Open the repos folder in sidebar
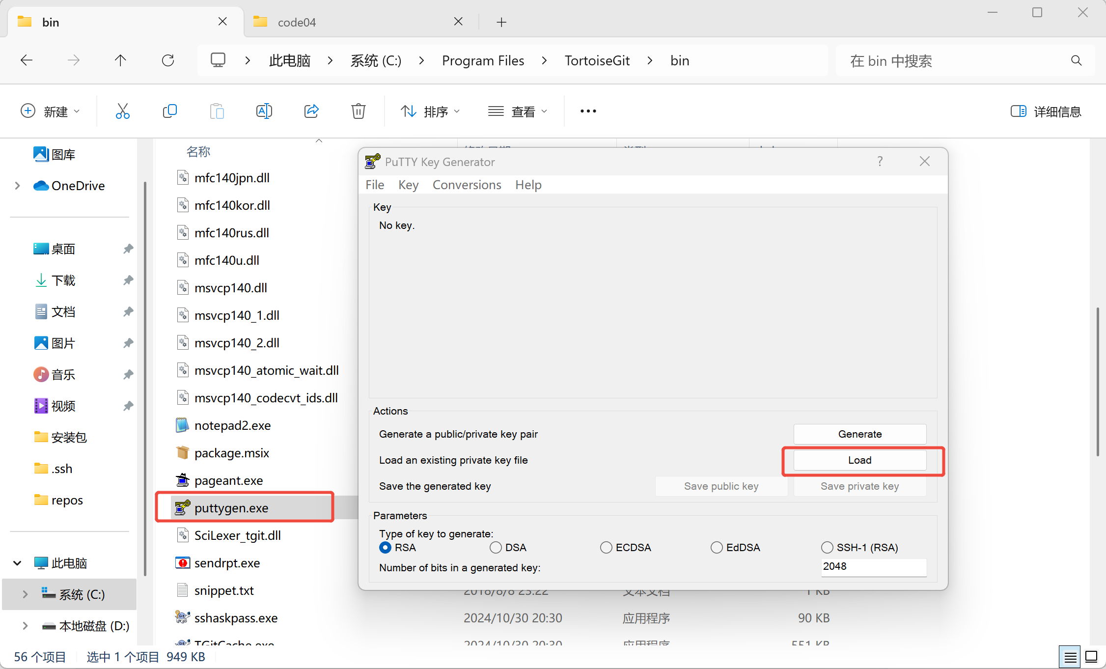1106x669 pixels. point(58,500)
